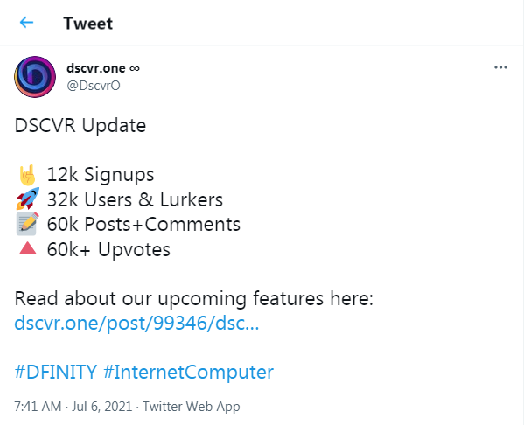Click the rocket emoji icon
Image resolution: width=524 pixels, height=425 pixels.
pos(28,199)
